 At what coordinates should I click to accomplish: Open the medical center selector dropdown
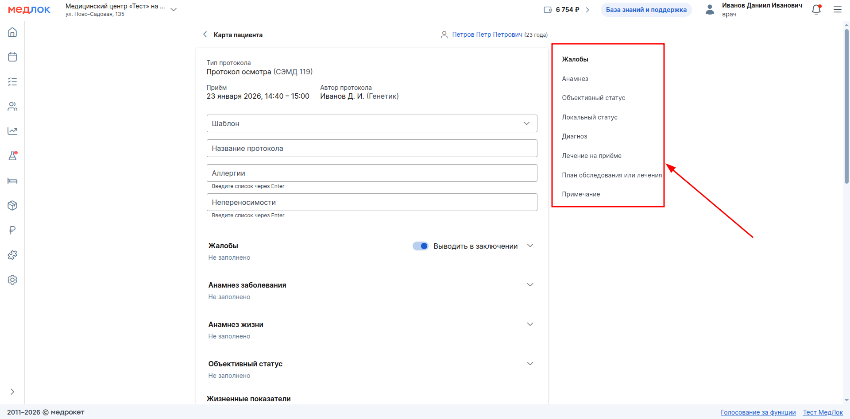(x=174, y=10)
